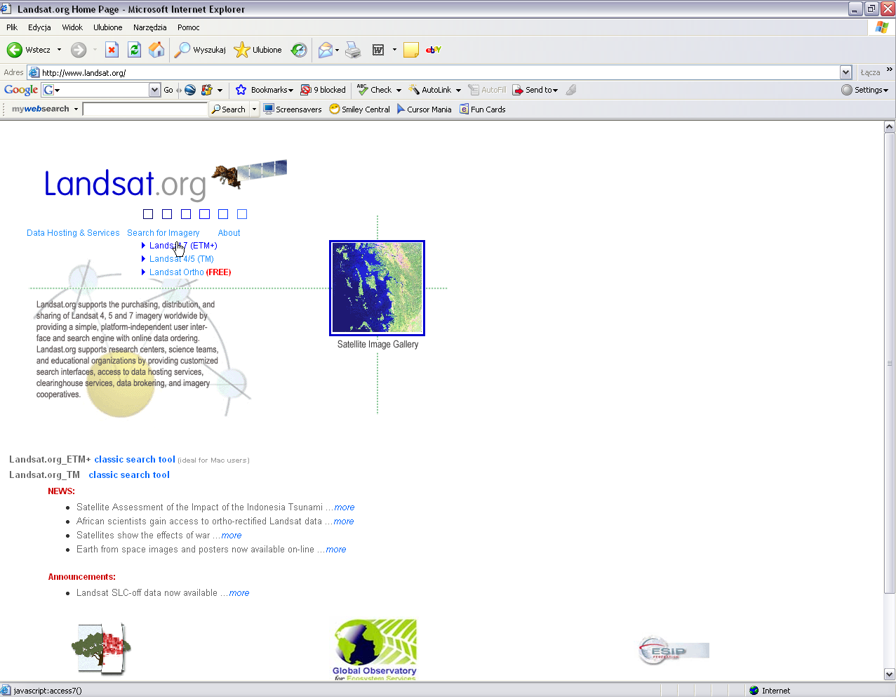This screenshot has height=697, width=896.
Task: Open the Landsat.org_ETM+ classic search tool
Action: 135,460
